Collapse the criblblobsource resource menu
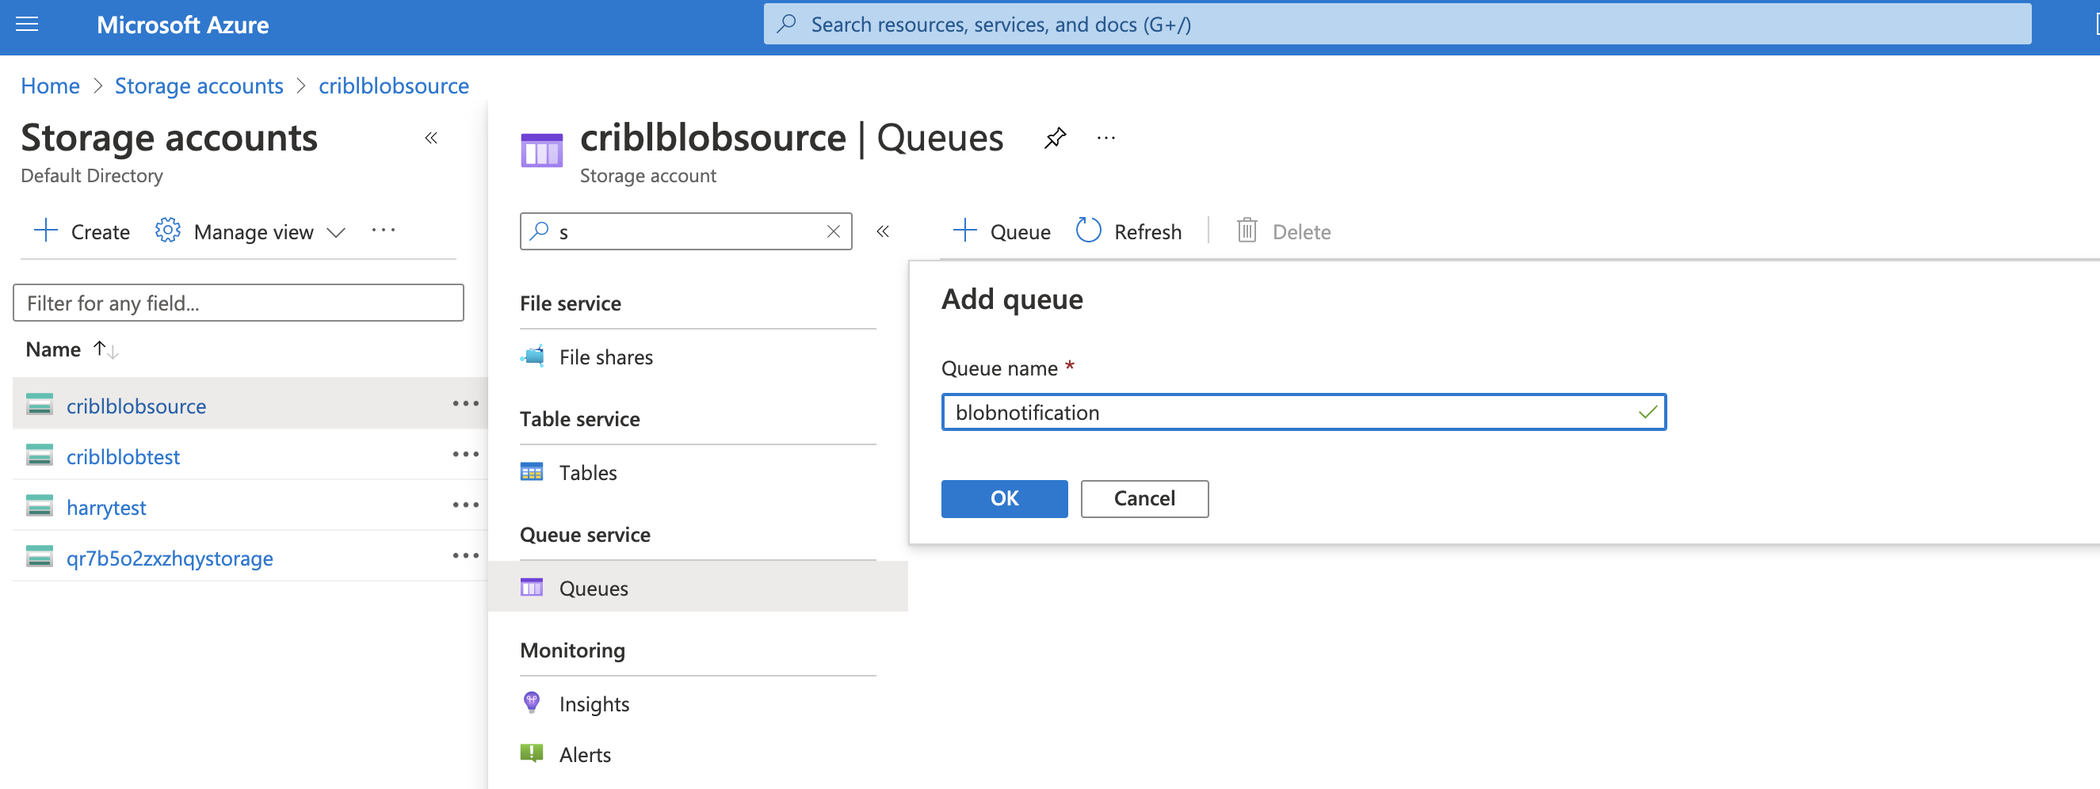The height and width of the screenshot is (789, 2100). pyautogui.click(x=883, y=231)
